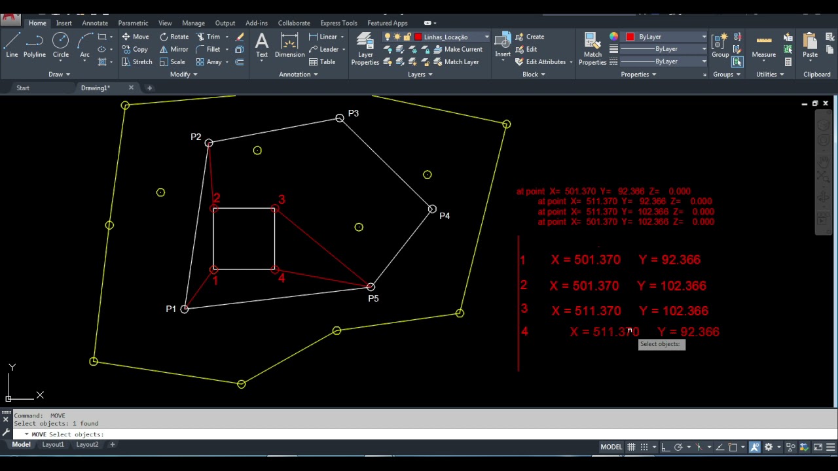
Task: Activate the Move command
Action: click(135, 37)
